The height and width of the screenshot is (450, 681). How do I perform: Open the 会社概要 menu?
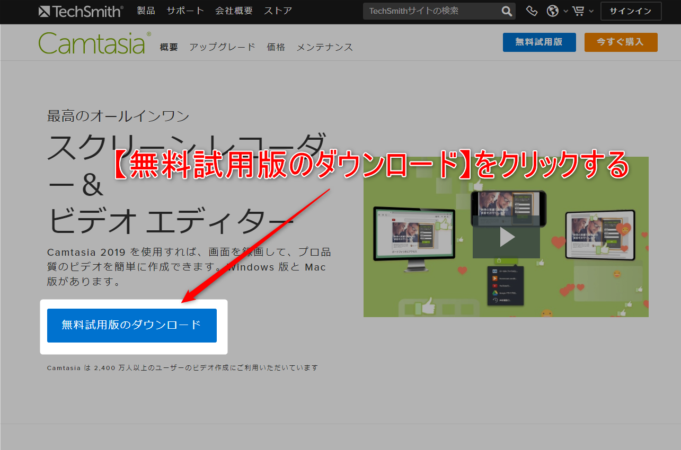click(x=234, y=11)
